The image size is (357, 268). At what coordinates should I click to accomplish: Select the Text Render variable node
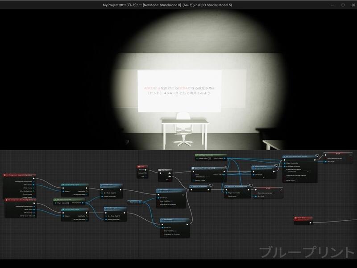pos(135,201)
